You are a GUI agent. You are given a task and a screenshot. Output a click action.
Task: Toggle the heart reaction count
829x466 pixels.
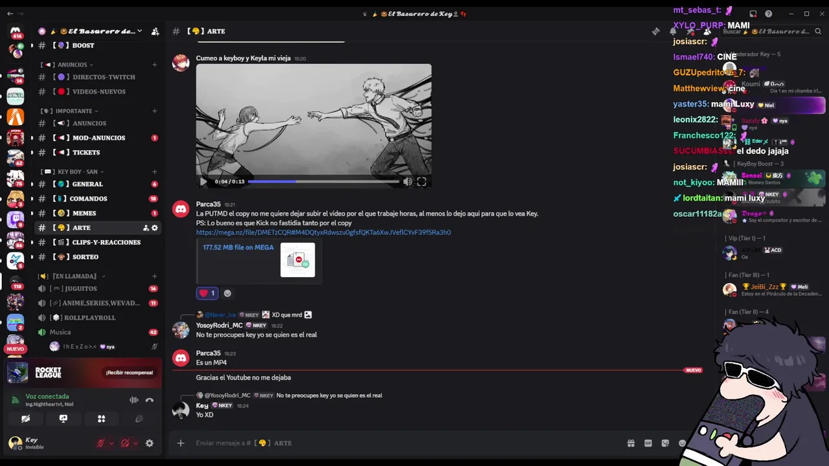(207, 293)
